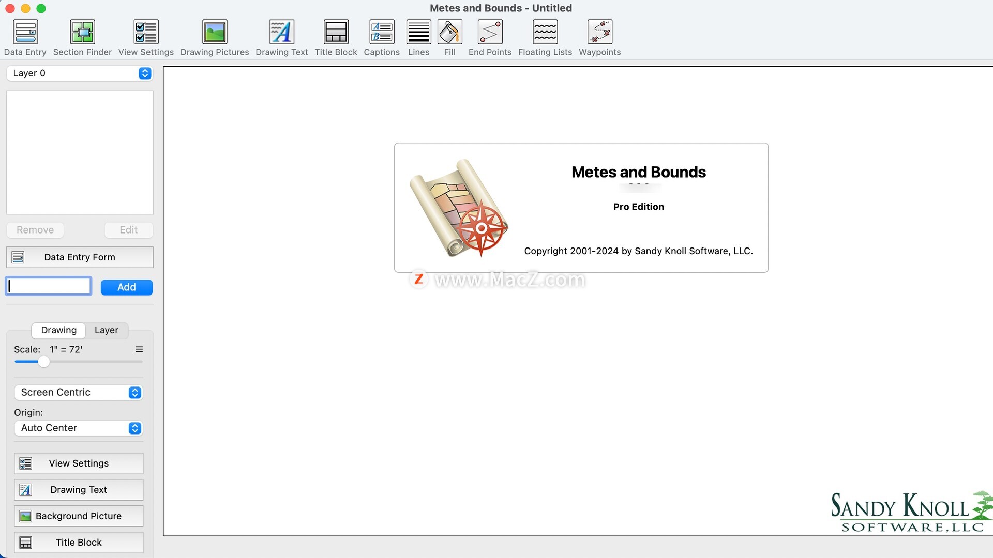Select the Title Block toolbar icon

(x=336, y=32)
